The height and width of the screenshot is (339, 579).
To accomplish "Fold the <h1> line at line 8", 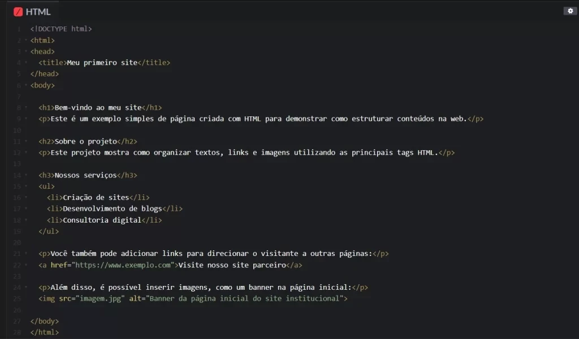I will 25,108.
